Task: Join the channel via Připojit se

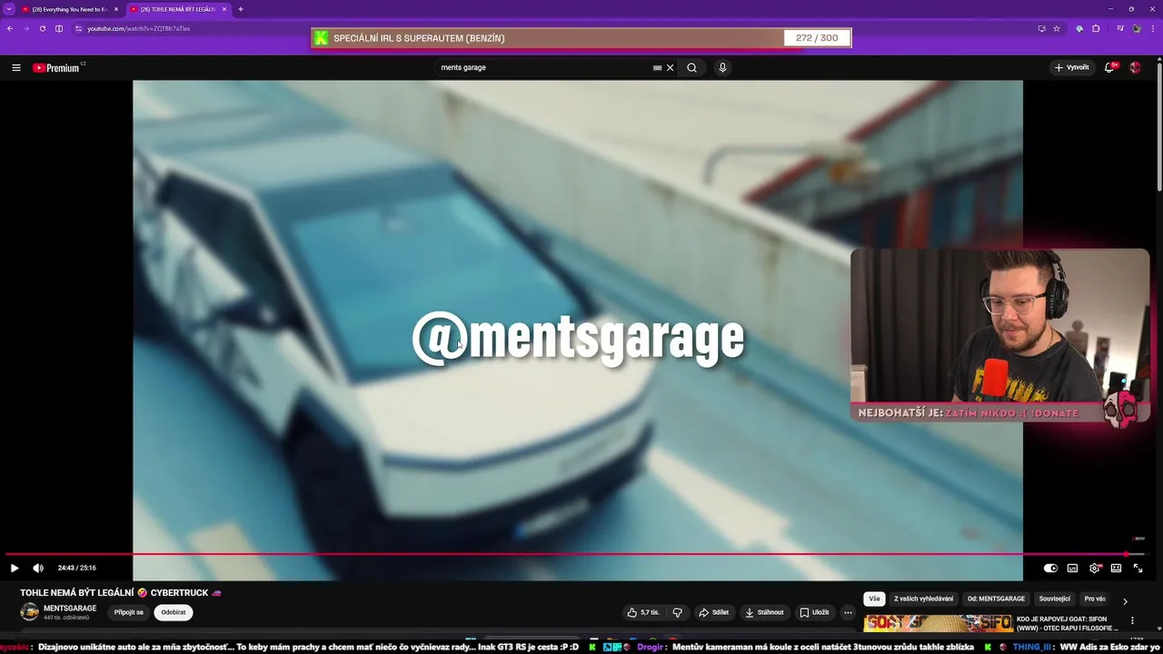Action: click(129, 612)
